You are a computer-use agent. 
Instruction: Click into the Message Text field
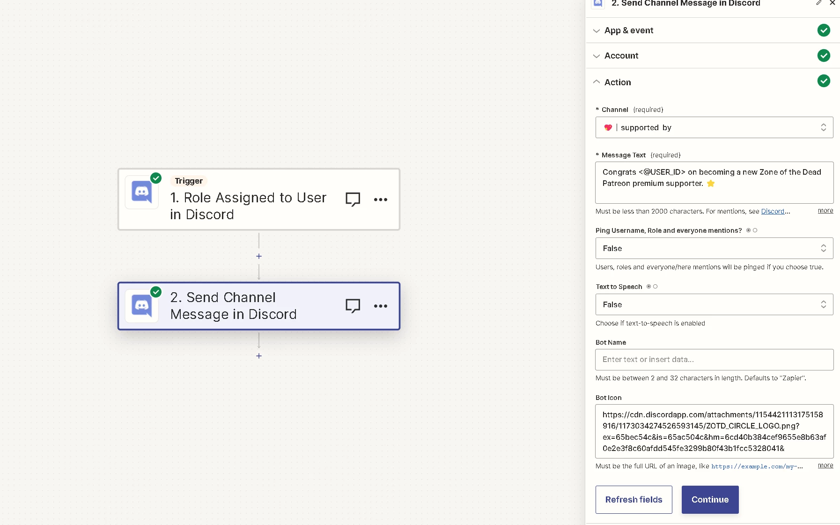714,183
